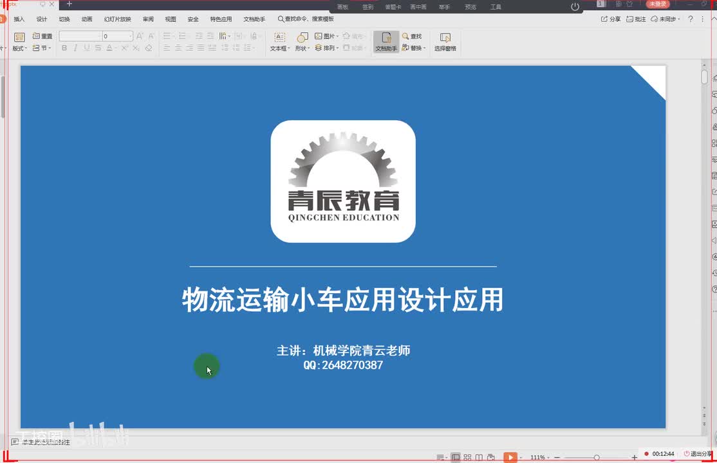Align text left

tap(167, 48)
